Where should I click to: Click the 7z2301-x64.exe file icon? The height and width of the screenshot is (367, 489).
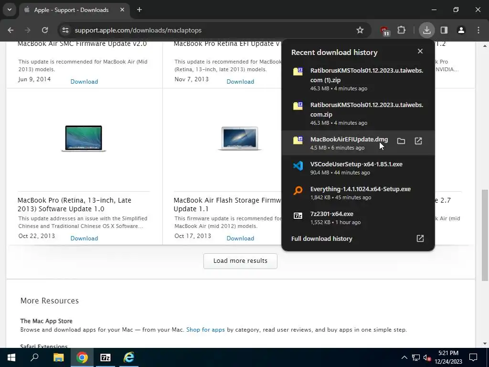pyautogui.click(x=298, y=216)
